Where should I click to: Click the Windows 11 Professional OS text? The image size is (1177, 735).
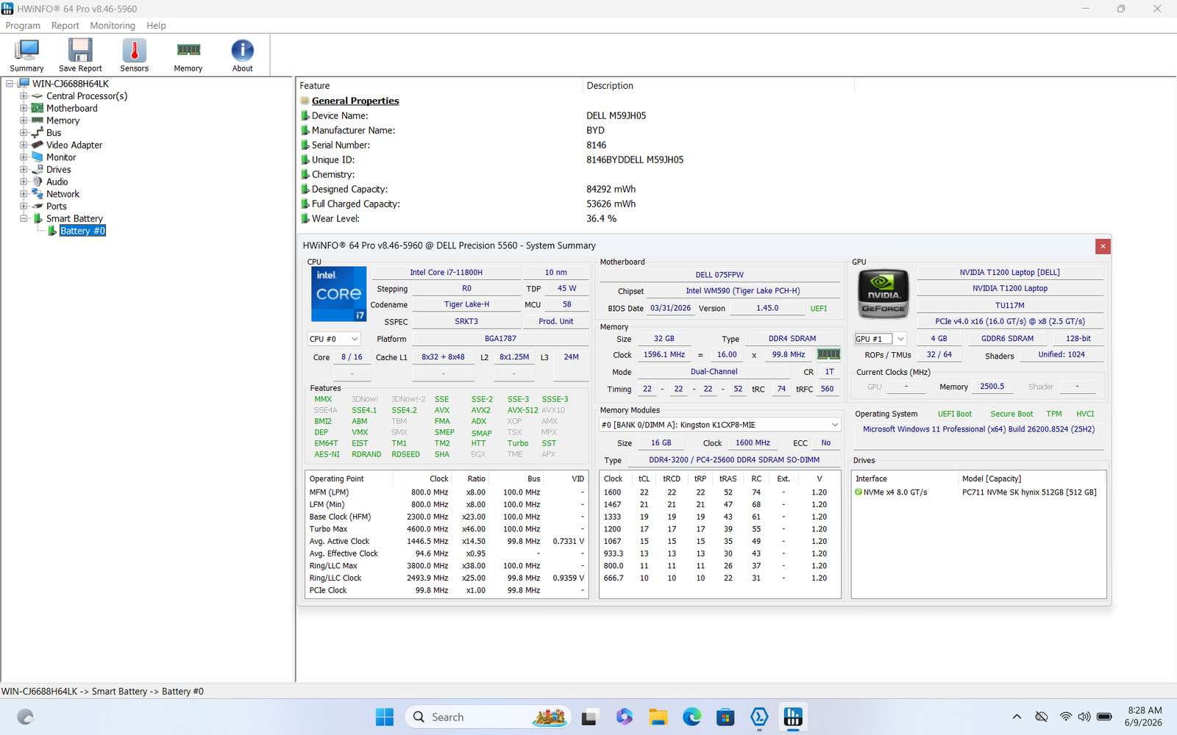tap(978, 429)
